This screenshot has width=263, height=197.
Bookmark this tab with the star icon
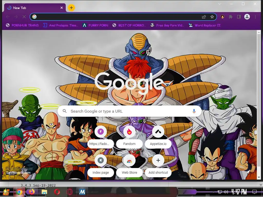[212, 17]
